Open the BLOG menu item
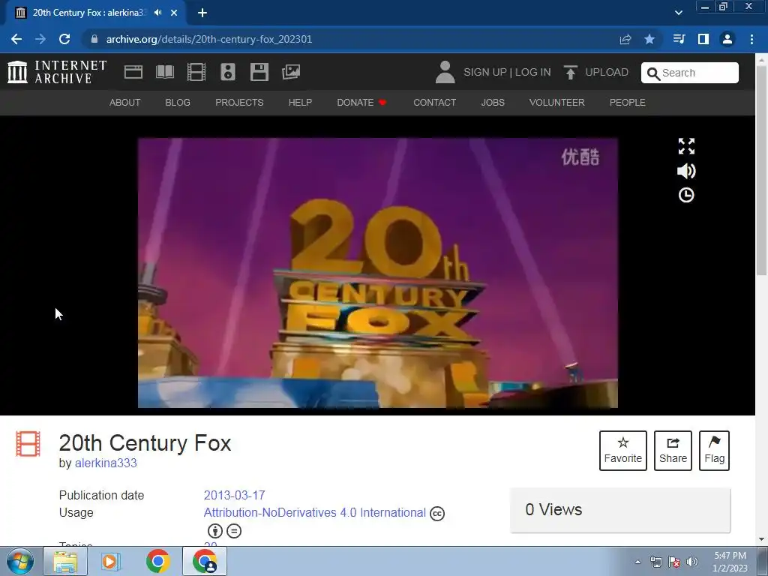This screenshot has width=768, height=576. [178, 102]
